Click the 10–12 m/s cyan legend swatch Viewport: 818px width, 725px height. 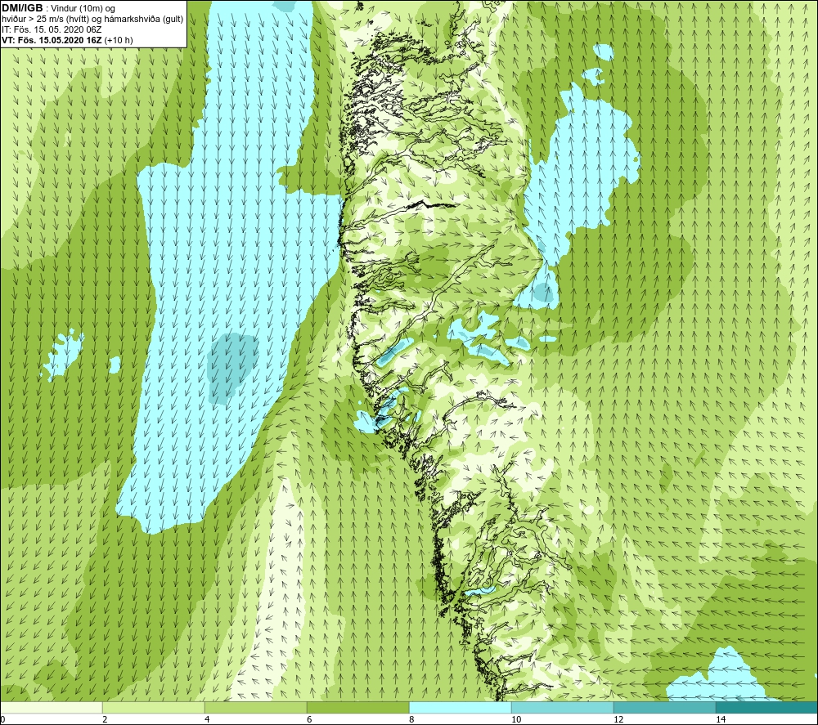pos(563,708)
